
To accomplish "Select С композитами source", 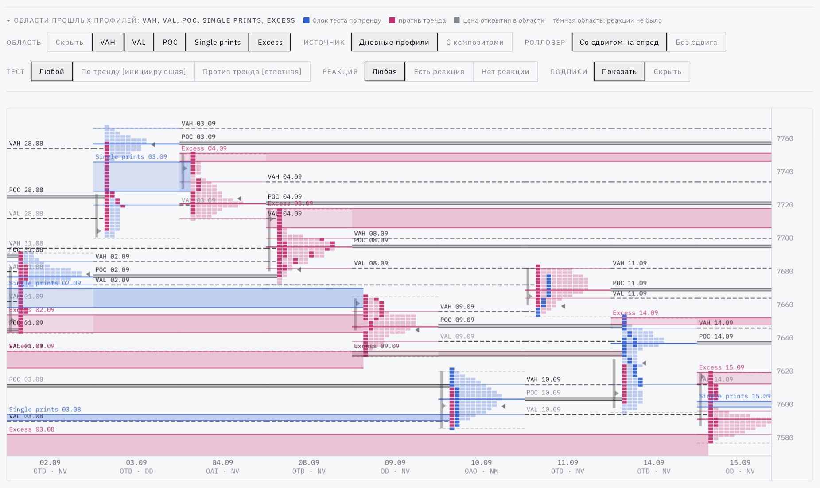I will (475, 42).
